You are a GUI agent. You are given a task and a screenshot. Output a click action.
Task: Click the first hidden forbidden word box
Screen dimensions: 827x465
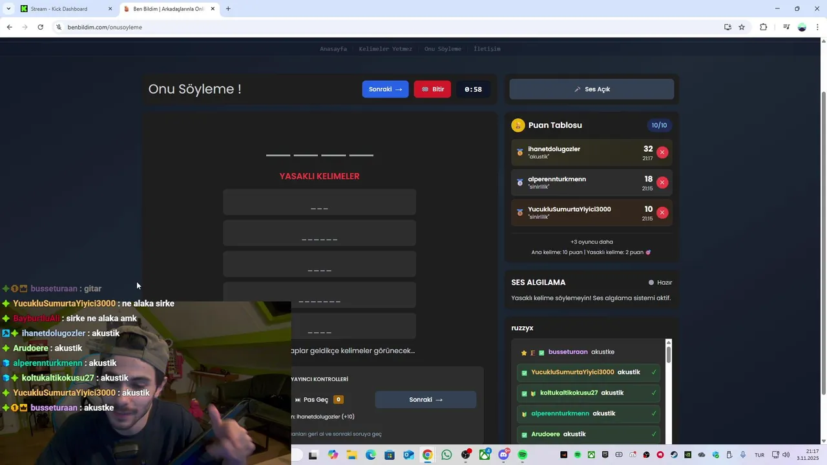point(319,202)
